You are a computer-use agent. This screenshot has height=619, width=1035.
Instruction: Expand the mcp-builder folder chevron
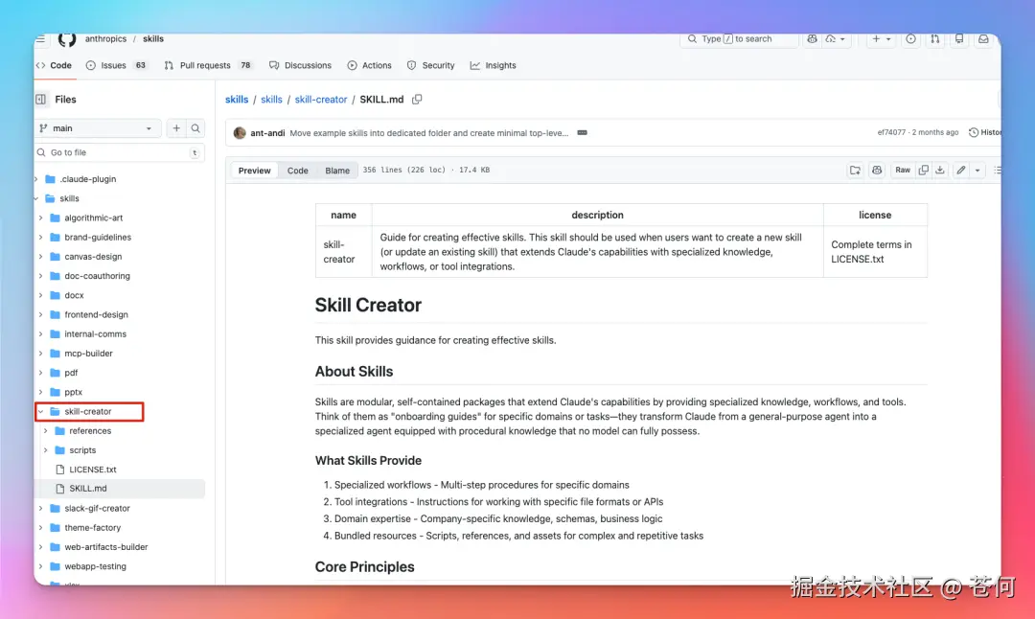41,354
